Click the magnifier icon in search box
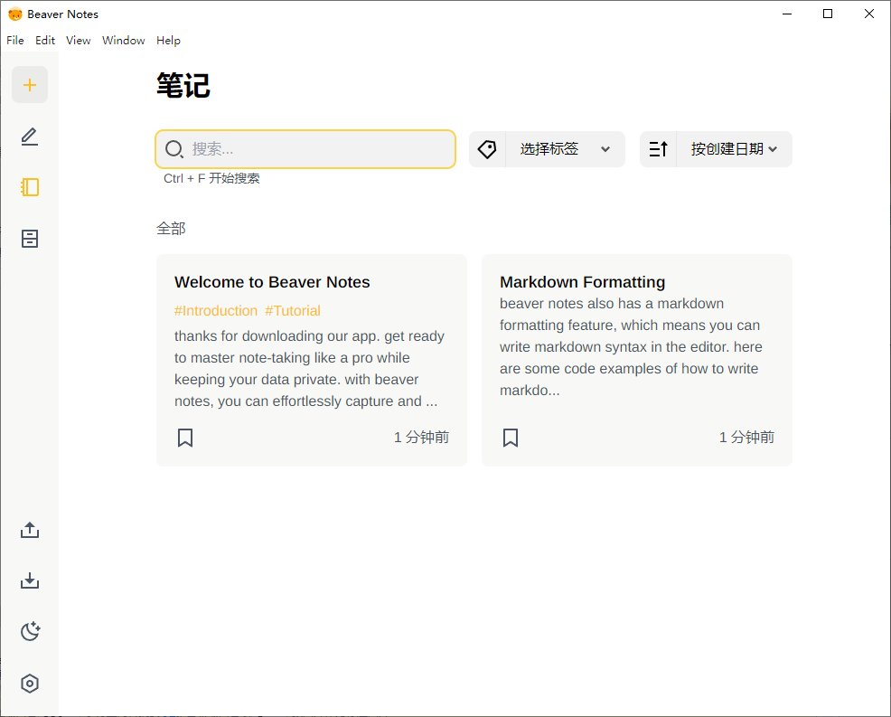The height and width of the screenshot is (717, 891). coord(174,149)
